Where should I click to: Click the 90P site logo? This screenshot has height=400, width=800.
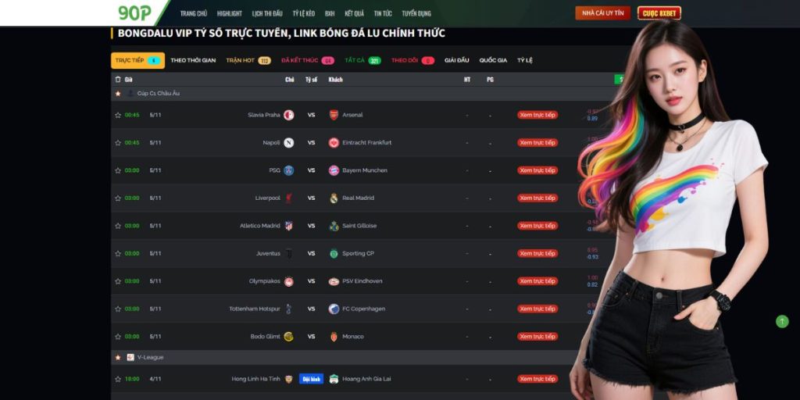(x=134, y=12)
